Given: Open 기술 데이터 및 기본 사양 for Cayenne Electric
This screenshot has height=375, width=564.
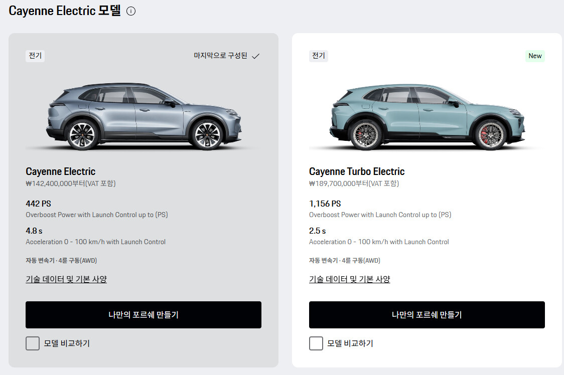Looking at the screenshot, I should [66, 279].
